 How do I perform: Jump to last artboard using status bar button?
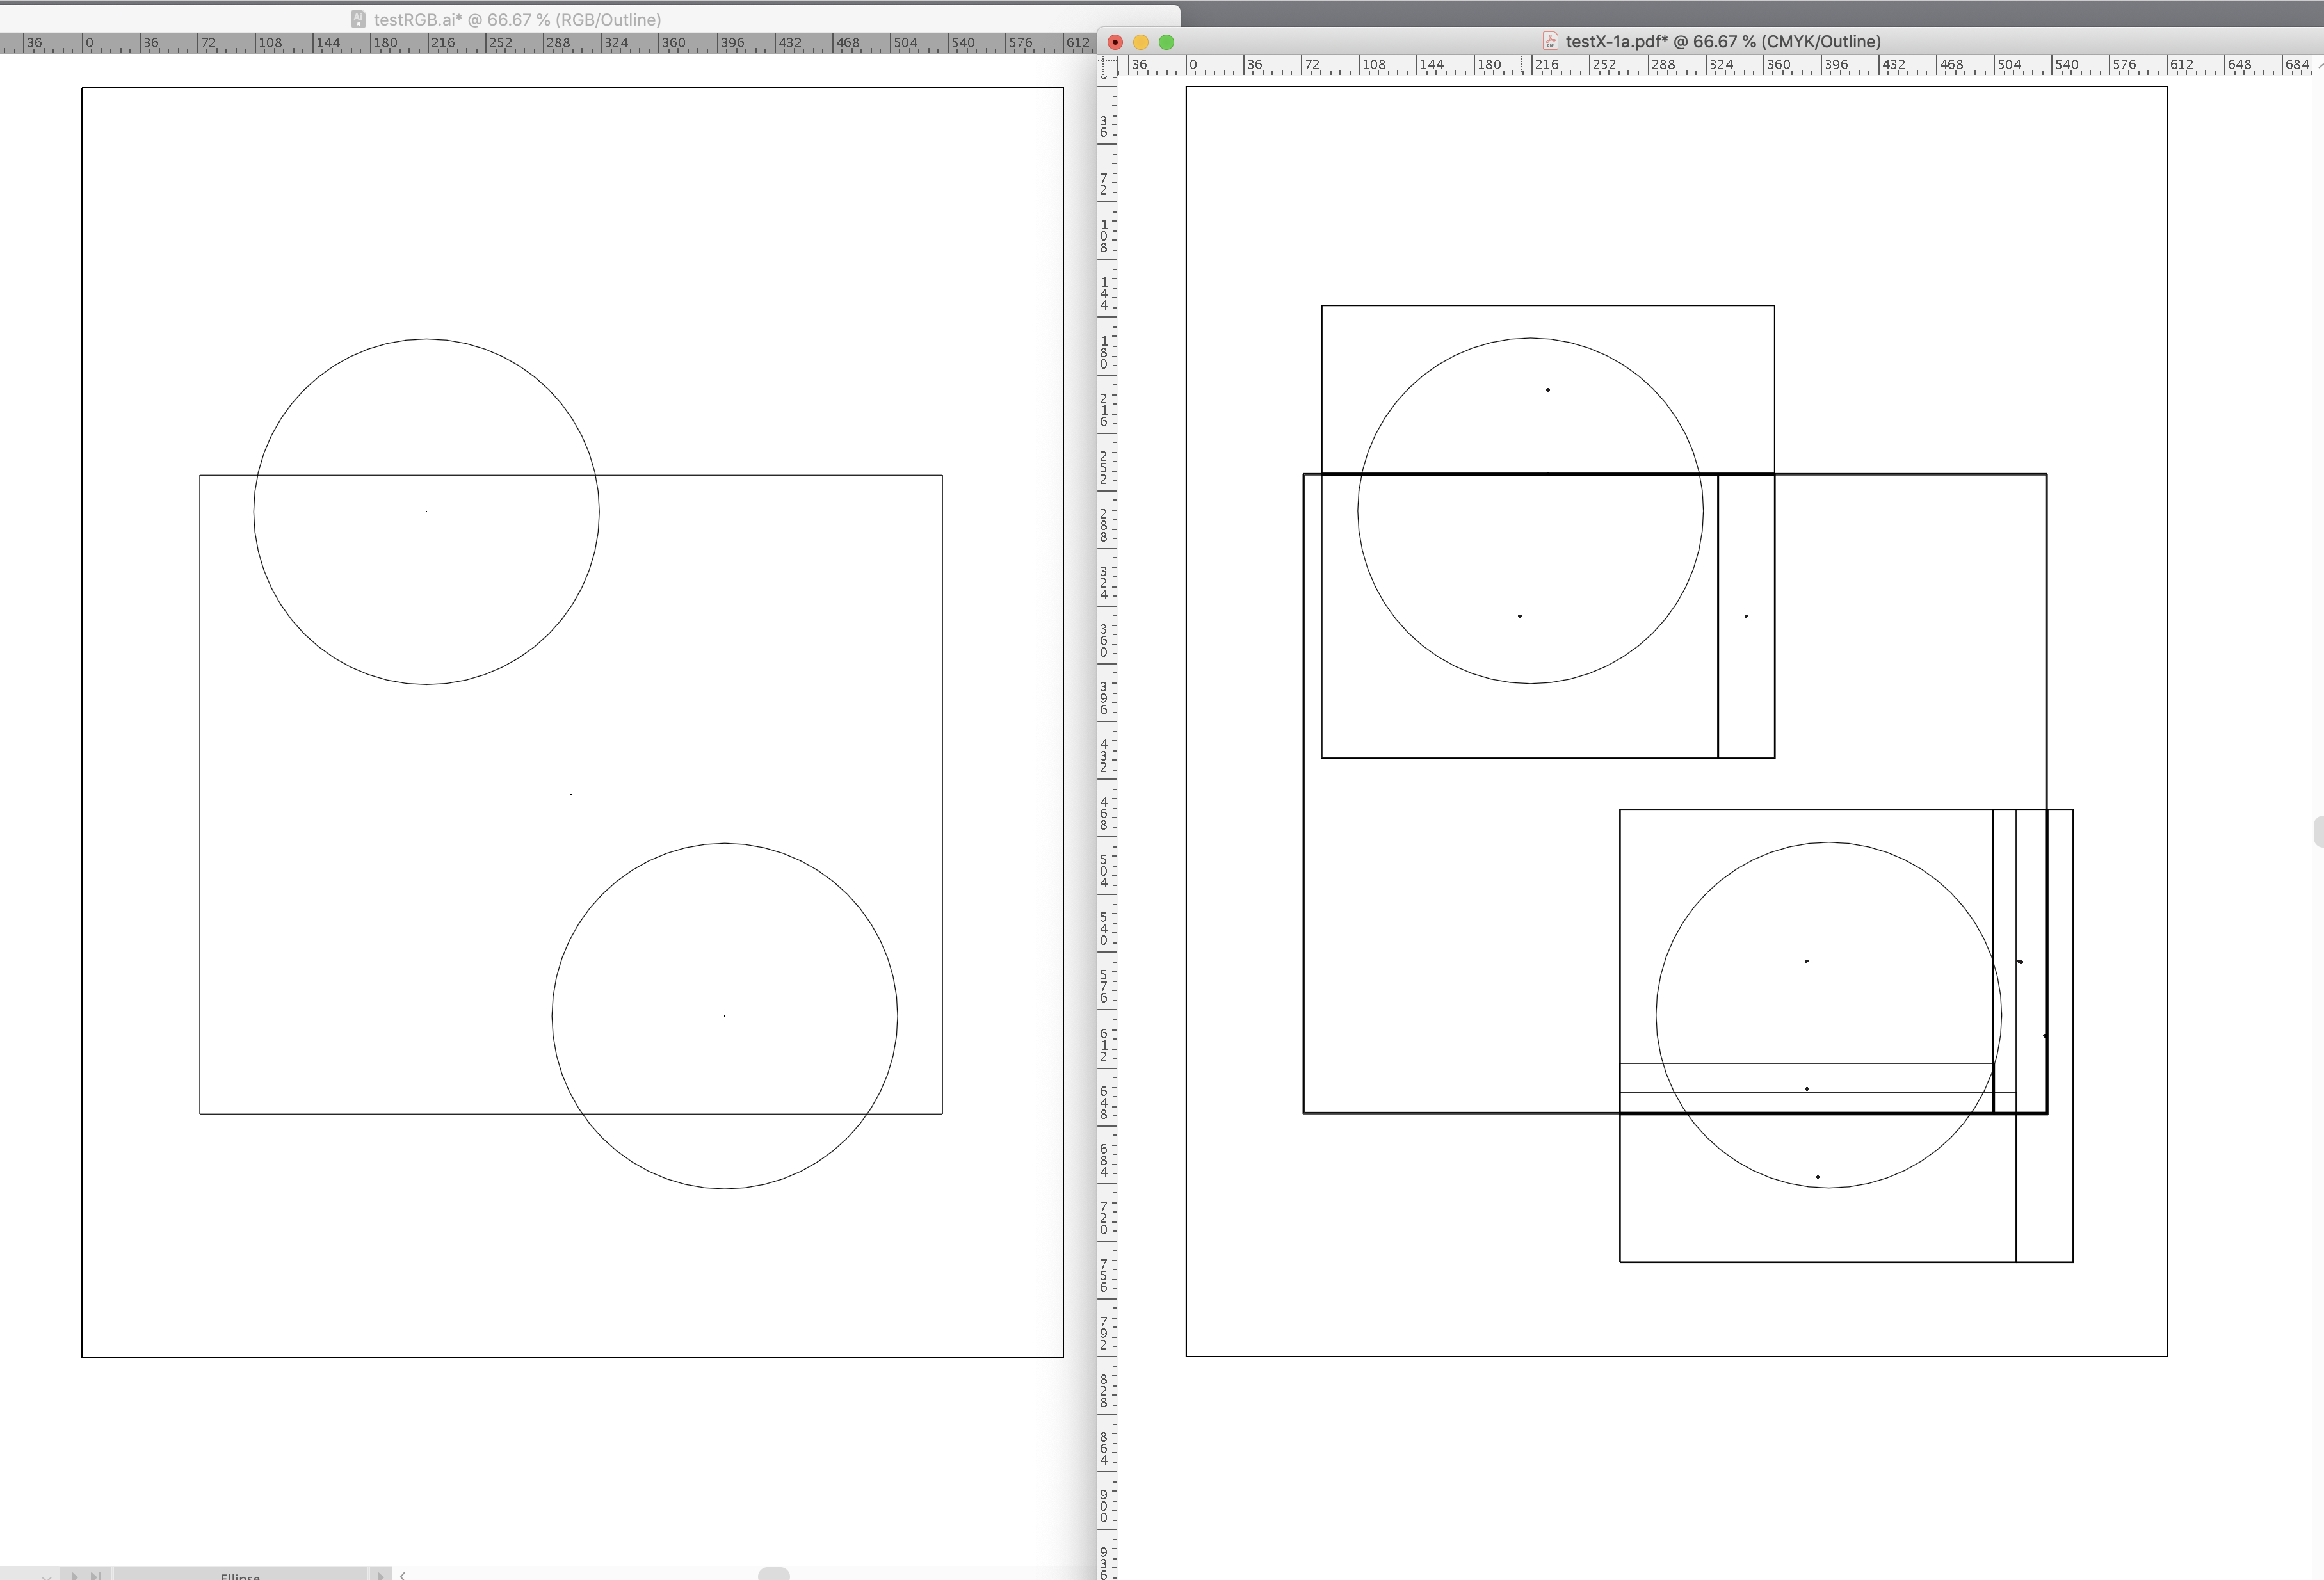96,1576
